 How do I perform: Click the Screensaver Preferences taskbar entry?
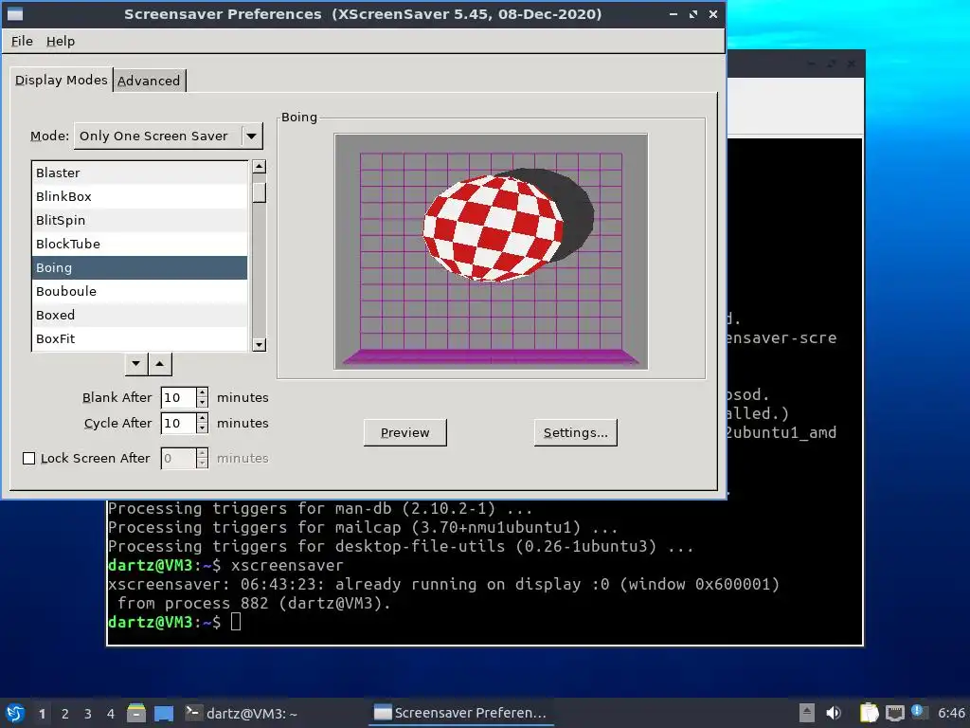pyautogui.click(x=461, y=713)
